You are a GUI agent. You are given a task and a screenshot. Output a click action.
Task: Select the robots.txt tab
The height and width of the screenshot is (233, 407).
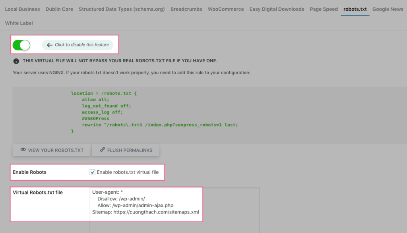coord(355,9)
